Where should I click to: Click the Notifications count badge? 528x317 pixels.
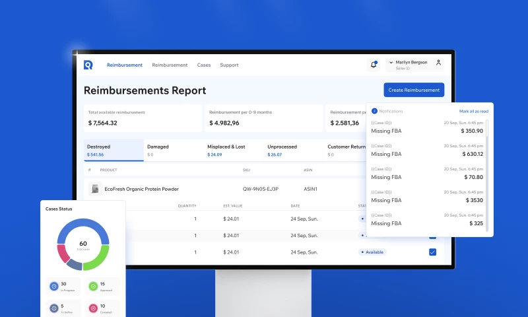pyautogui.click(x=374, y=111)
